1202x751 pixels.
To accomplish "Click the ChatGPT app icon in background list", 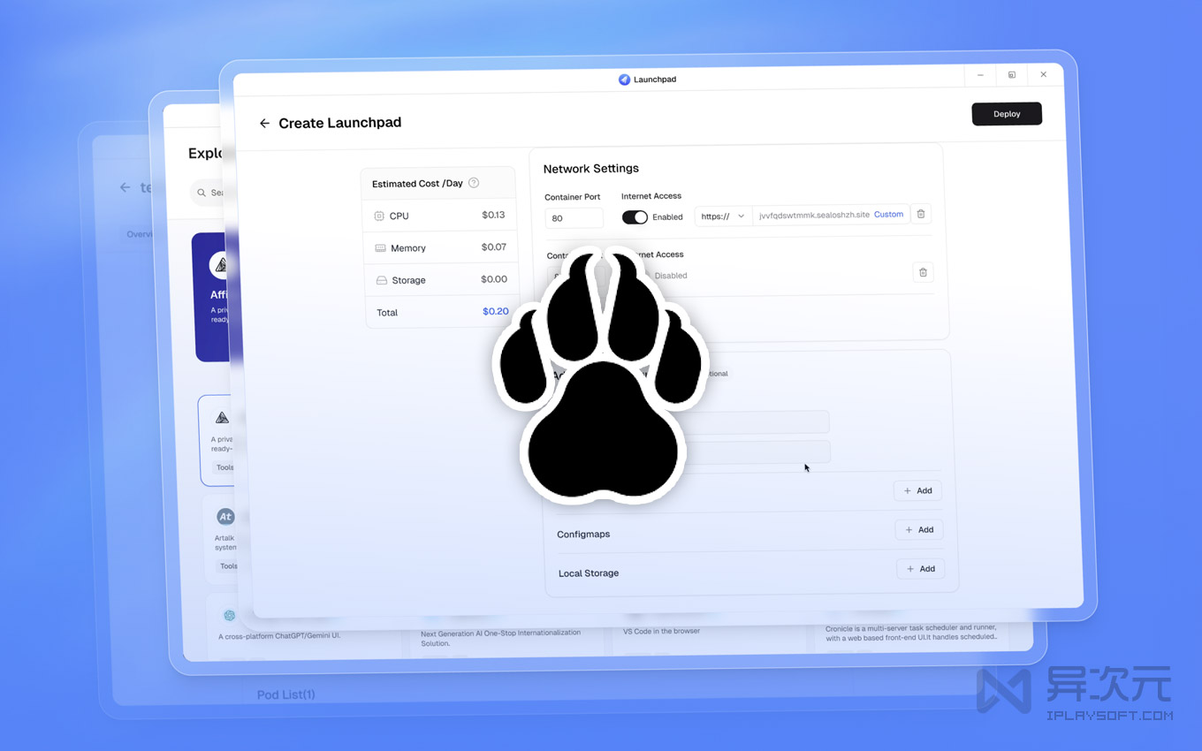I will point(230,616).
